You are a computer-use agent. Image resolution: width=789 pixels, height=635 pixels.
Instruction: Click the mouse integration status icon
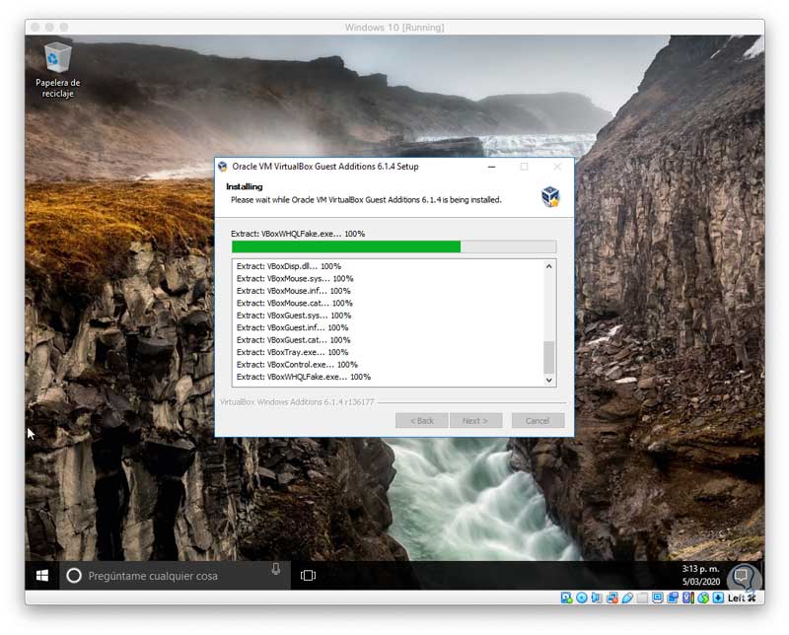point(703,598)
